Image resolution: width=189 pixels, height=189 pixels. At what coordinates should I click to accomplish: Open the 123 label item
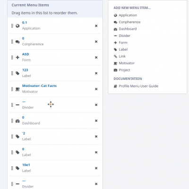25,70
